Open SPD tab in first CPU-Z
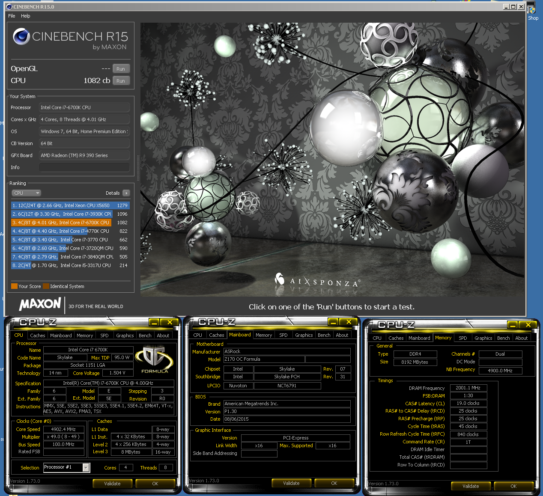The height and width of the screenshot is (496, 543). [104, 336]
